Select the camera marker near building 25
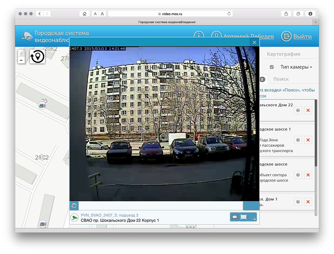This screenshot has height=254, width=334. (42, 105)
